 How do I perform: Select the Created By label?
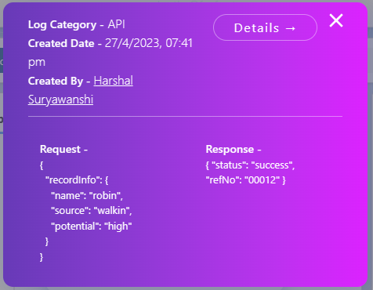tap(56, 81)
